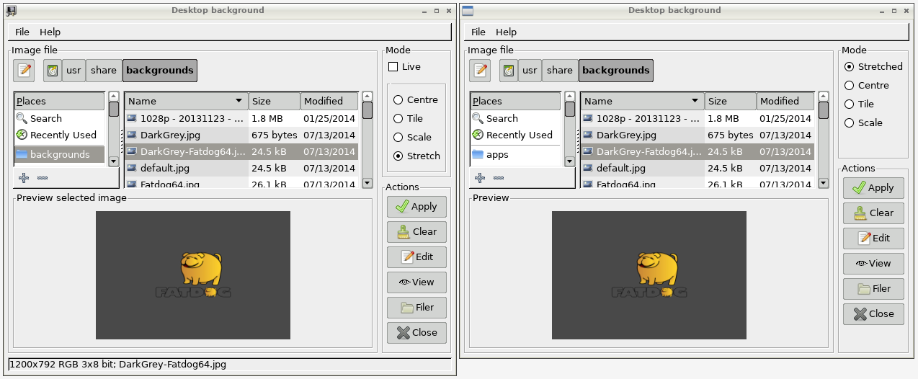918x379 pixels.
Task: Click the pencil path-edit icon in right window
Action: [x=481, y=70]
